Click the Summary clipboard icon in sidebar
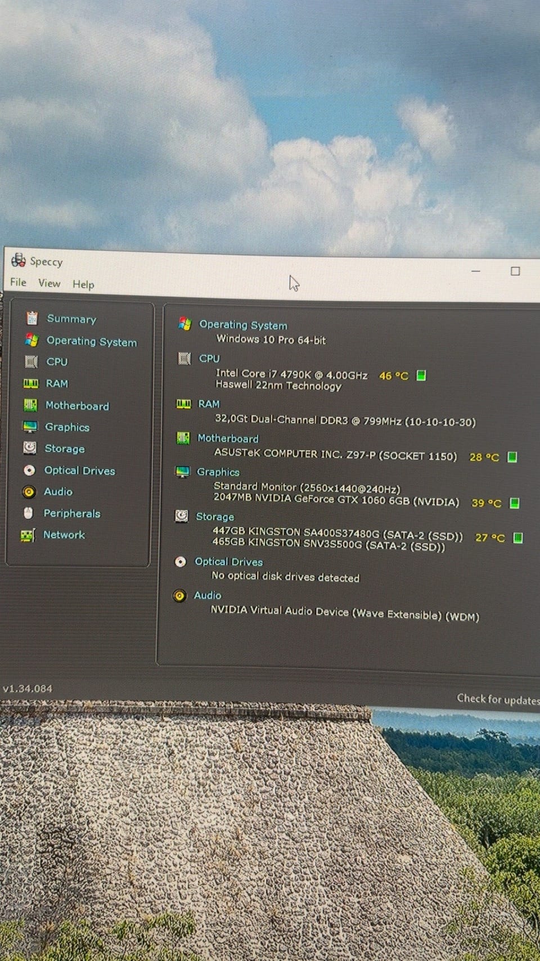The image size is (540, 961). [x=32, y=318]
